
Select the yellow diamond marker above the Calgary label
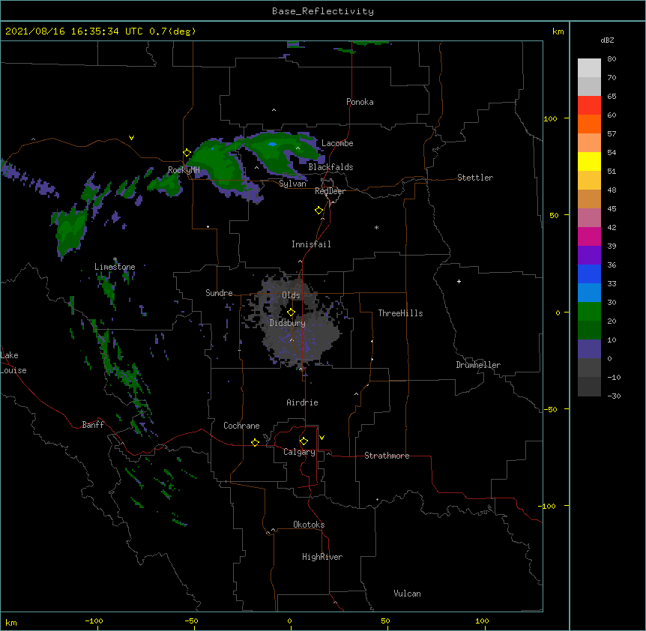pos(304,441)
